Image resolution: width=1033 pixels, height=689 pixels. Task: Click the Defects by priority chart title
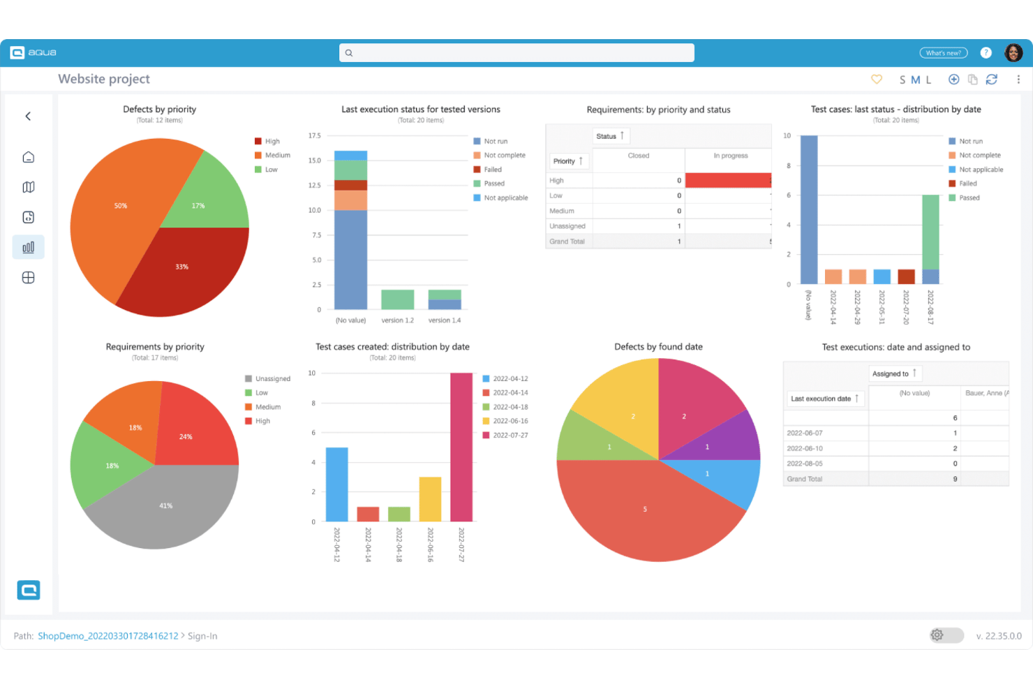(x=159, y=109)
